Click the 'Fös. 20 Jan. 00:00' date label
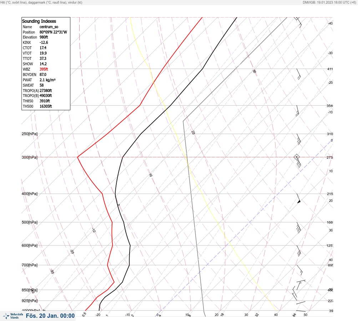The image size is (358, 321). (50, 316)
